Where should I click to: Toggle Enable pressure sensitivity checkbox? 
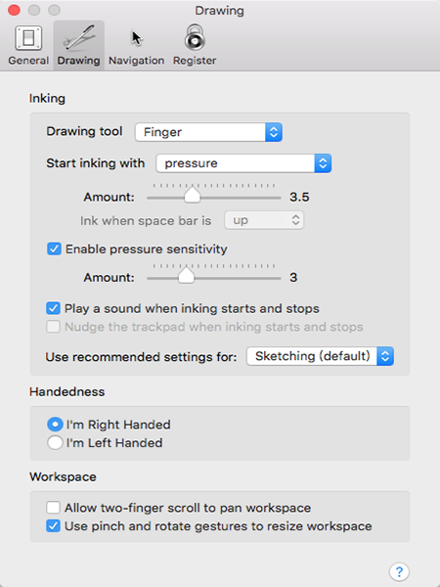pos(54,248)
